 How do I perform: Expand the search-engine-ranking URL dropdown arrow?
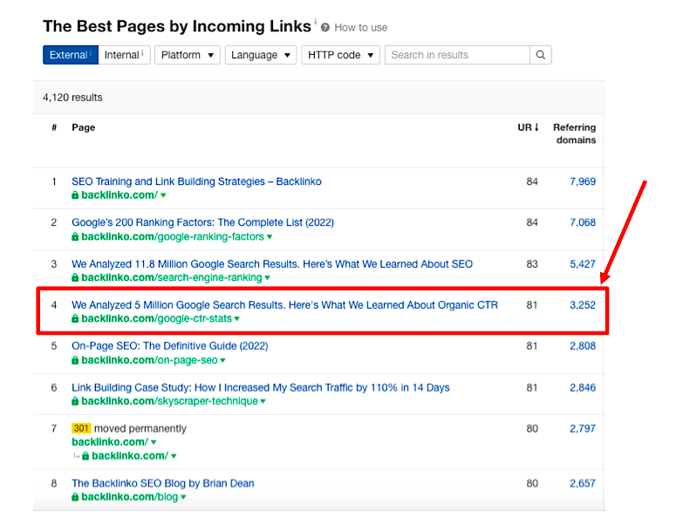pos(267,277)
